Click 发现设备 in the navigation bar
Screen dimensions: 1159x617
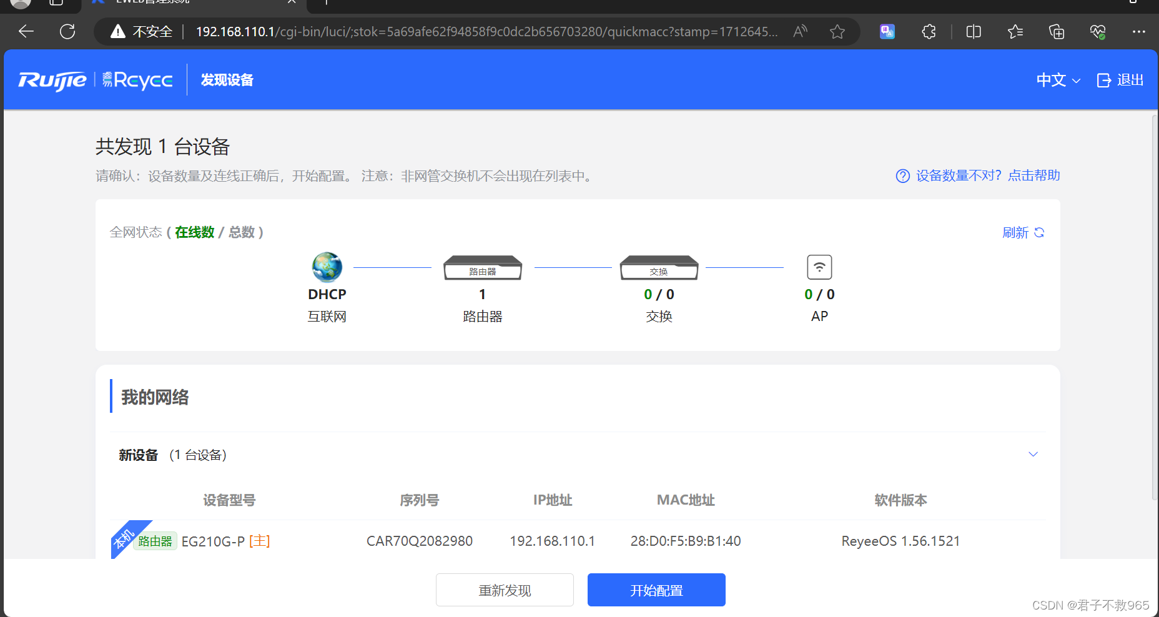pyautogui.click(x=226, y=80)
